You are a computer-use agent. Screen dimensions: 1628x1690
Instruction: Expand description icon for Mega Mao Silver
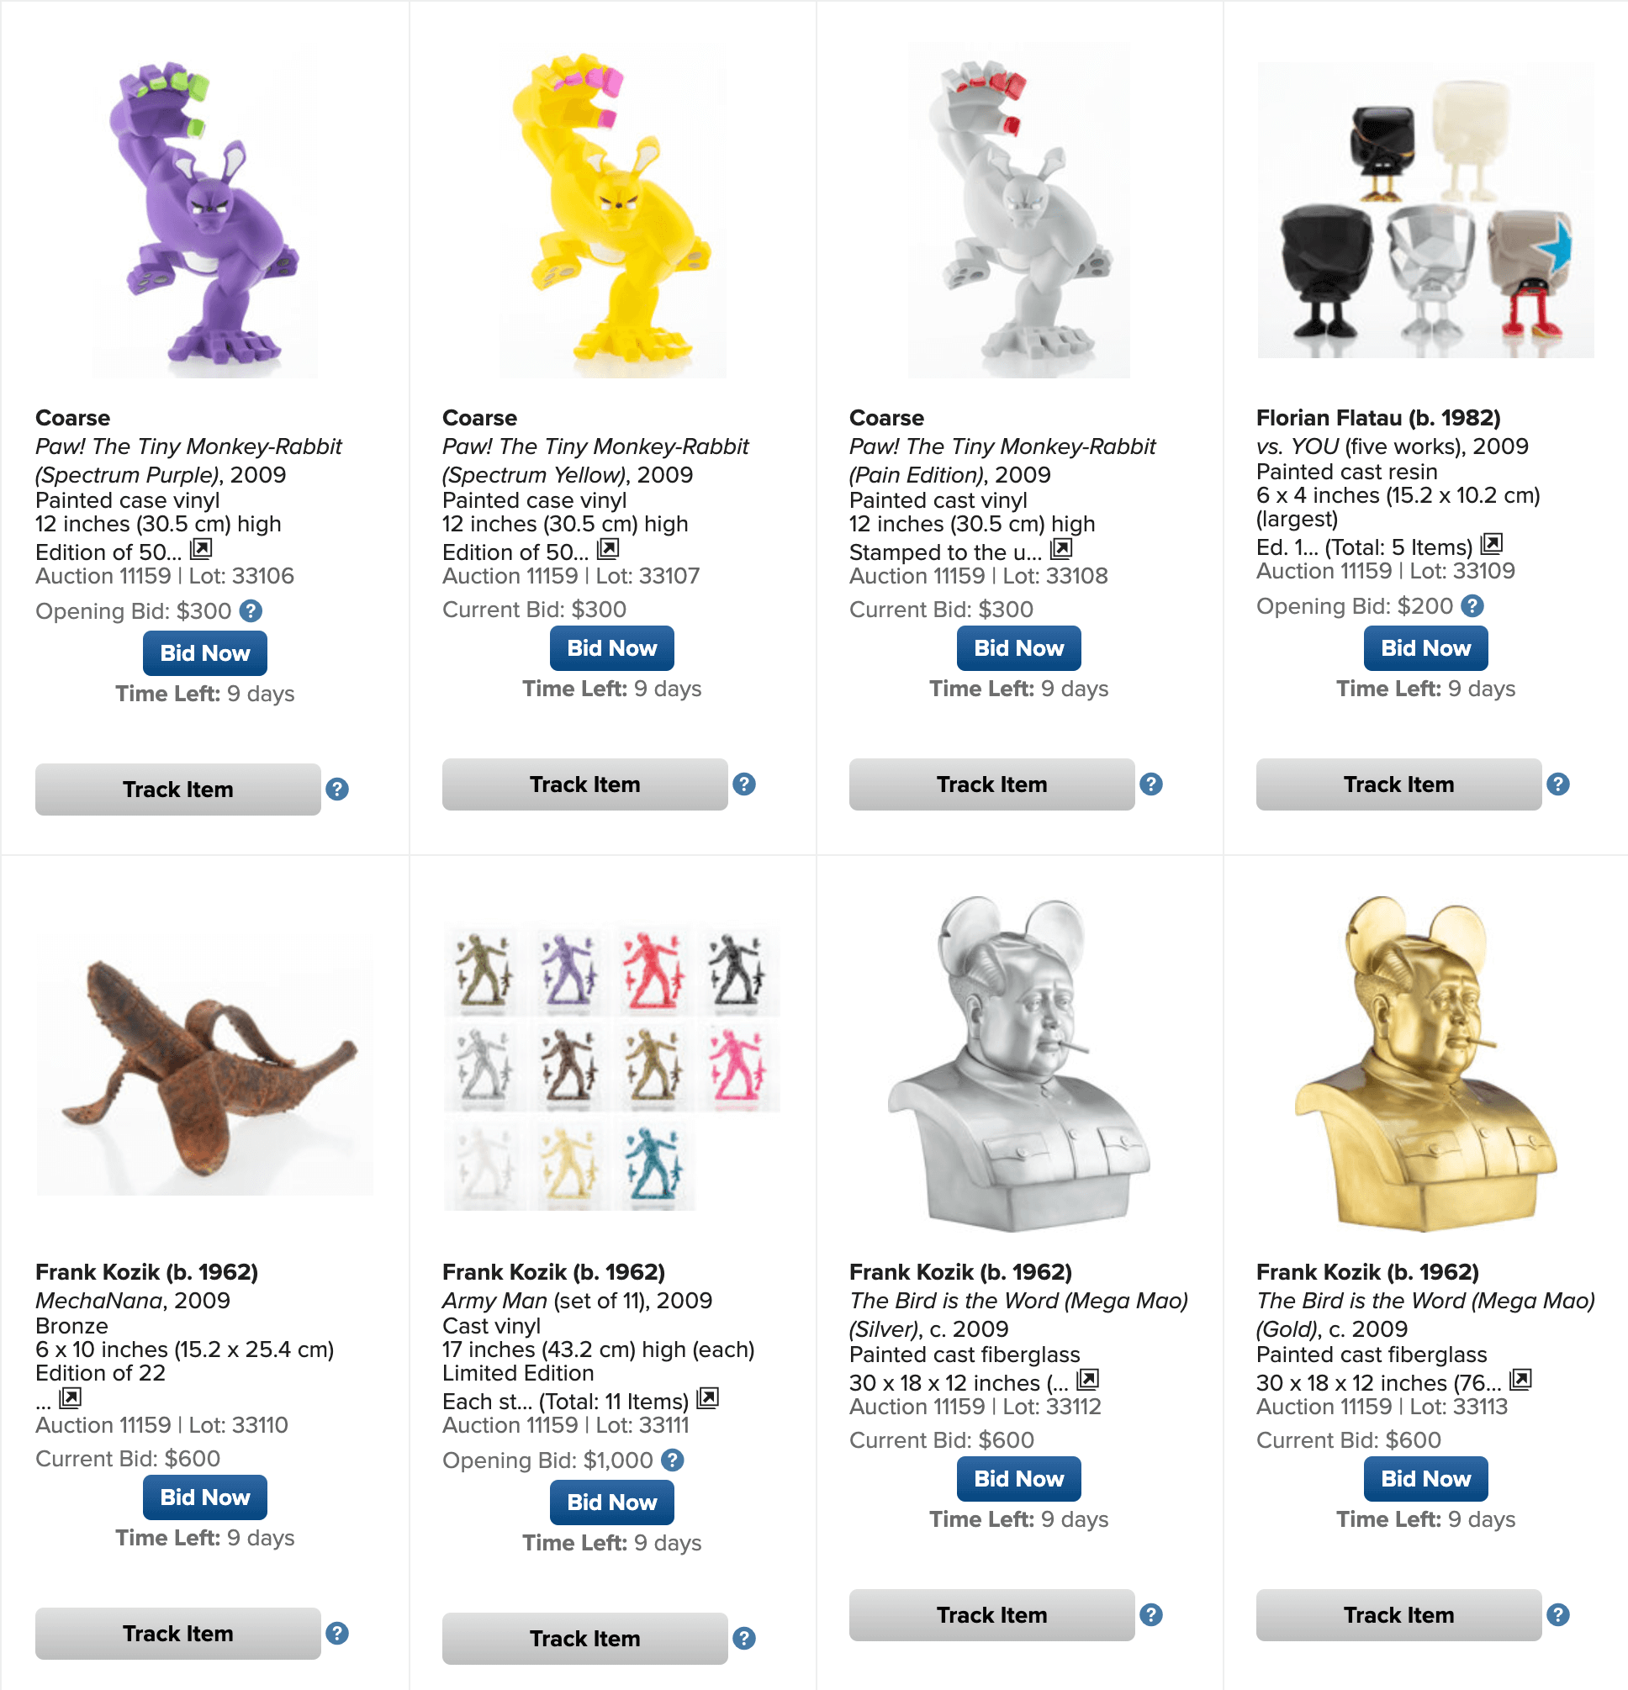[x=1087, y=1380]
